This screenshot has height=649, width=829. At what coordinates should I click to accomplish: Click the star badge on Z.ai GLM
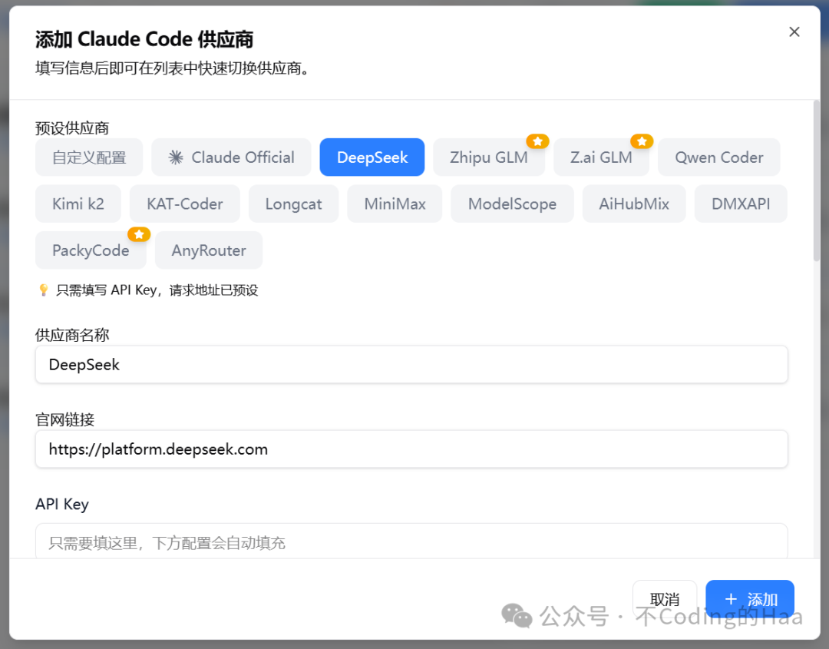point(642,141)
